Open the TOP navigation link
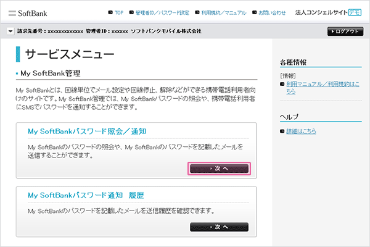The width and height of the screenshot is (370, 247). tap(119, 13)
